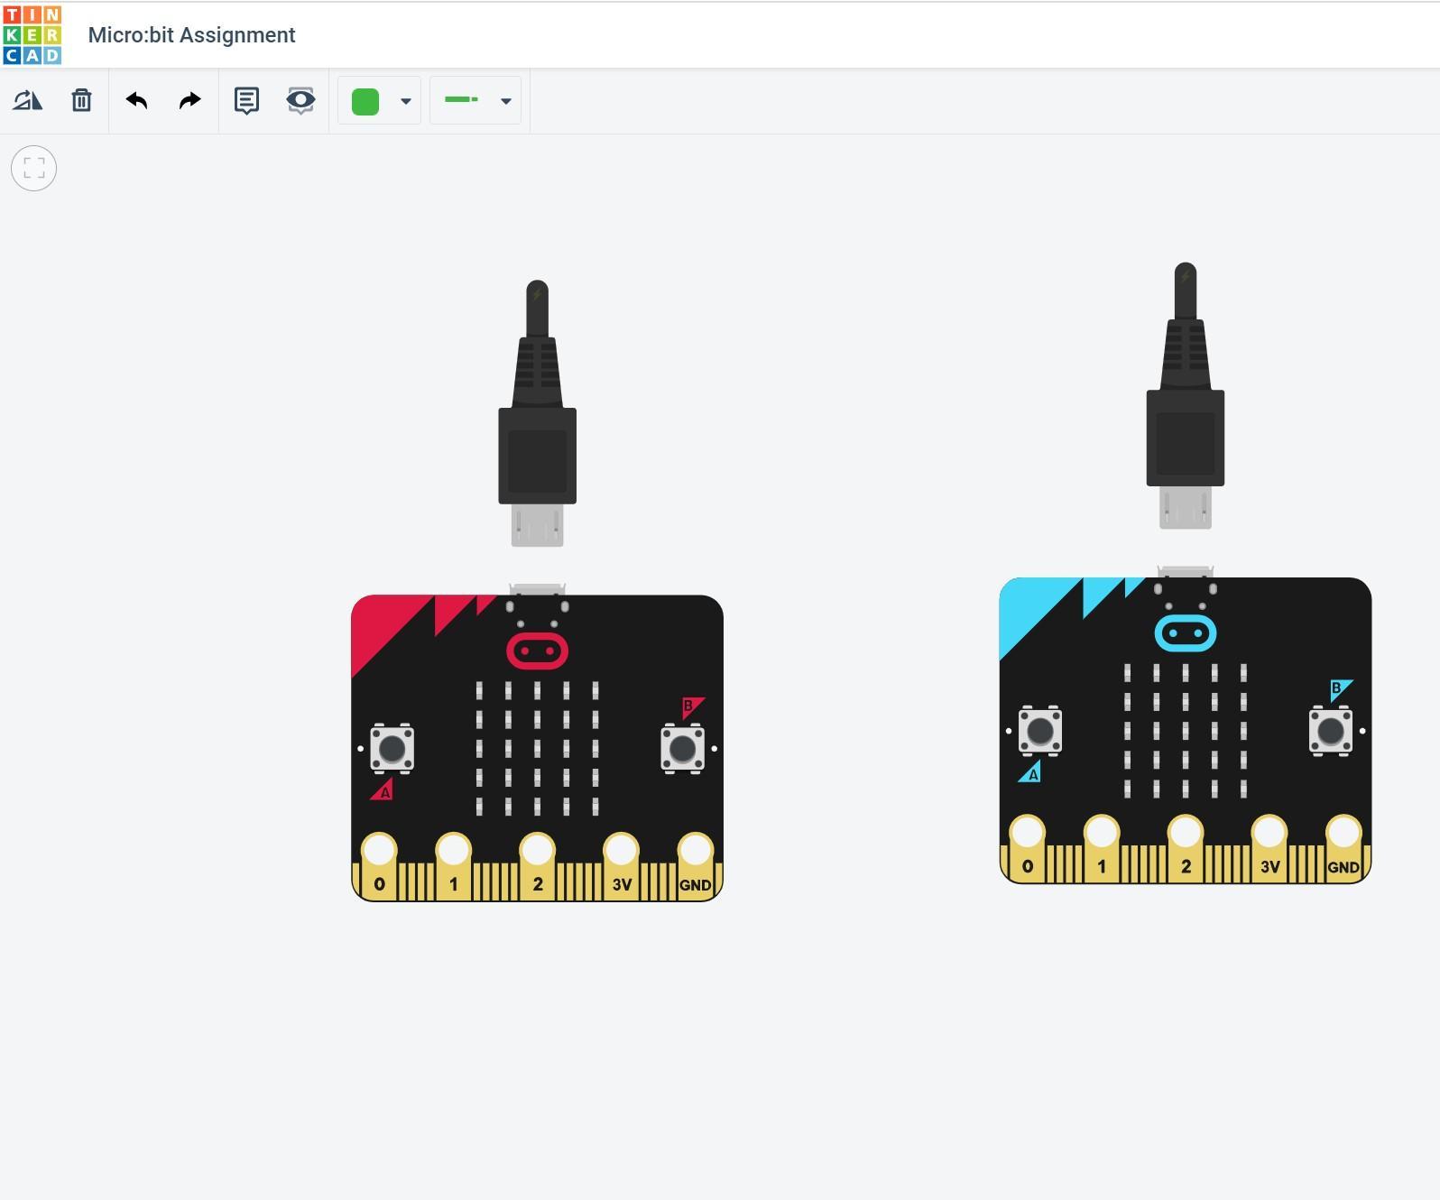Click the rotate/mirror tool icon

click(27, 100)
